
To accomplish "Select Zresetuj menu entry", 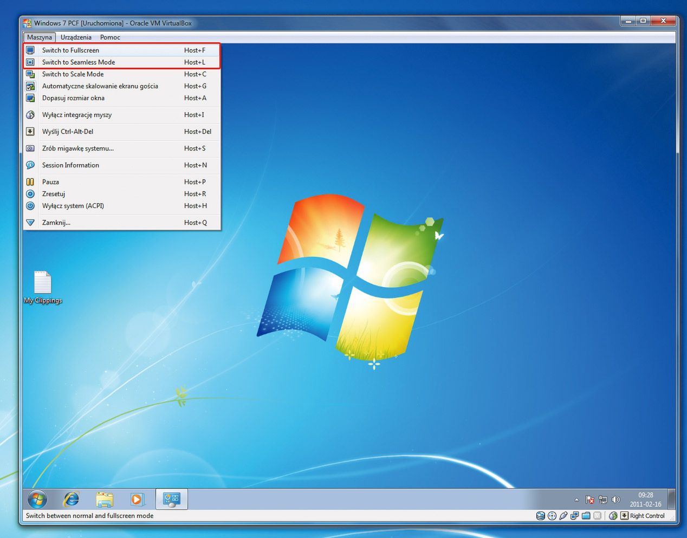I will click(x=122, y=194).
